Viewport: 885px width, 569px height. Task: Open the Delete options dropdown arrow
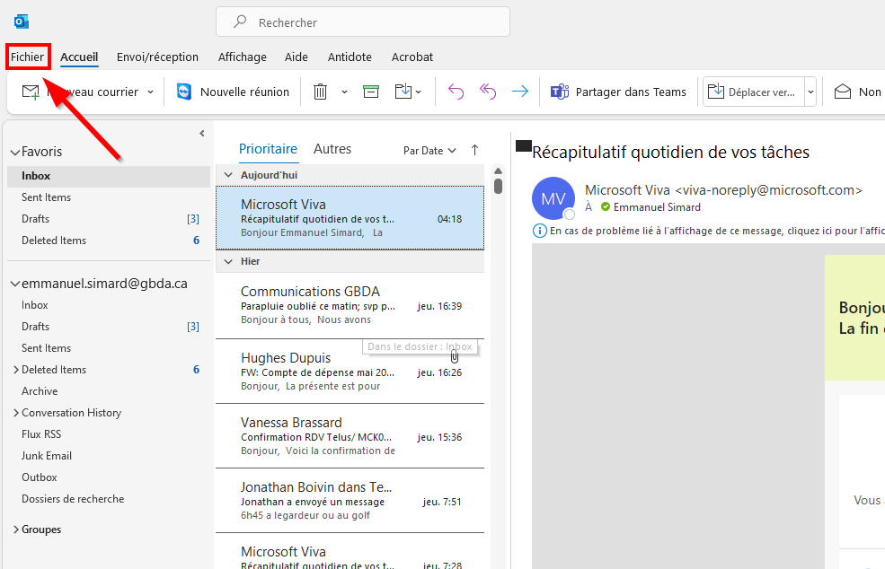[x=344, y=92]
